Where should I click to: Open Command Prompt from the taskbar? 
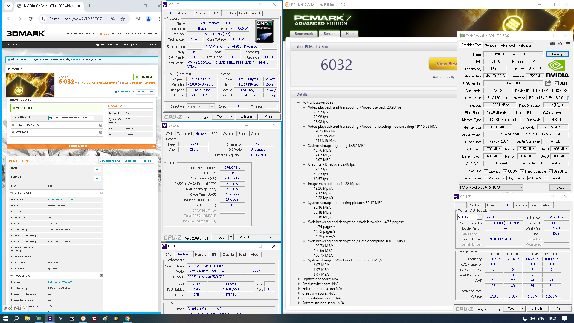click(72, 319)
